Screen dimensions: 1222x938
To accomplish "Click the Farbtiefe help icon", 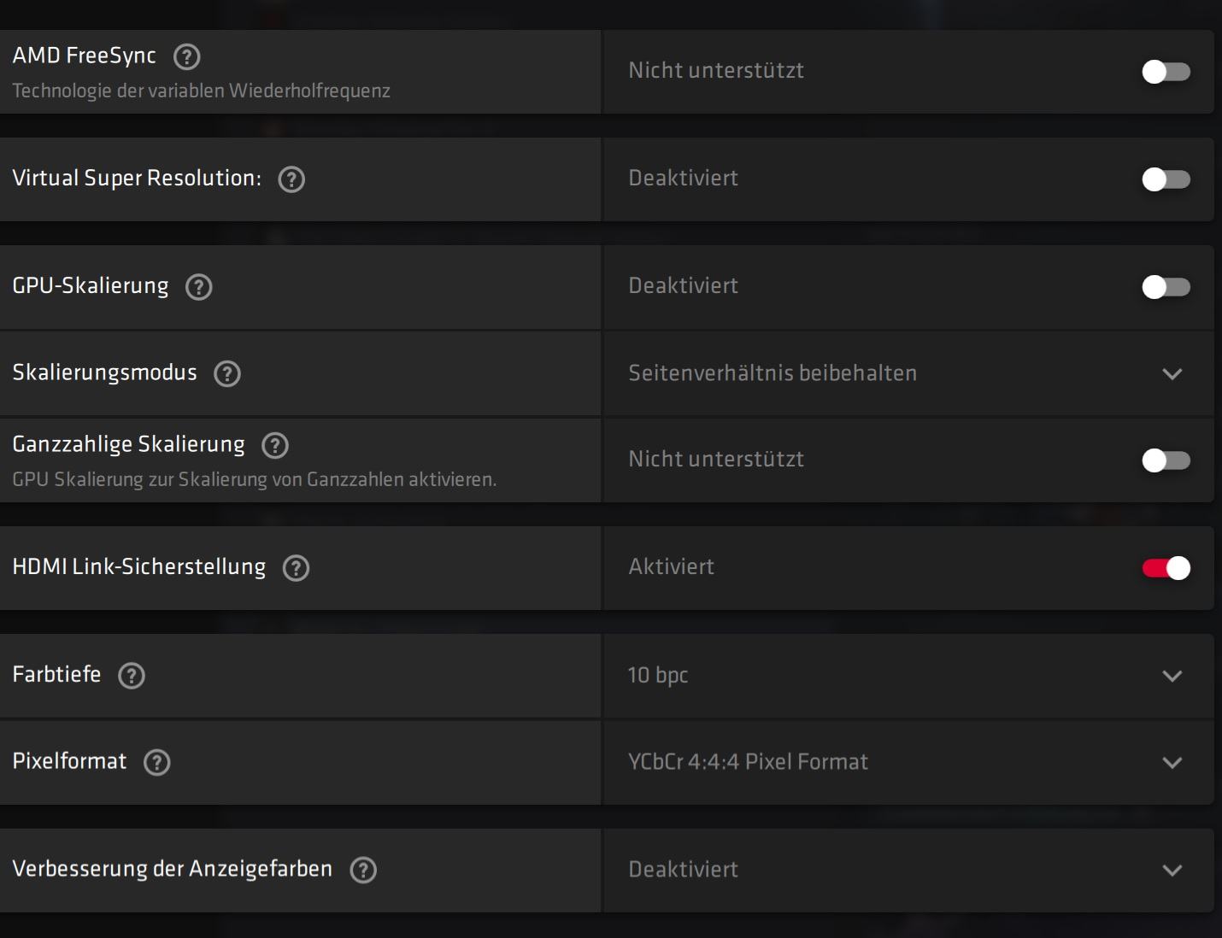I will click(x=132, y=676).
